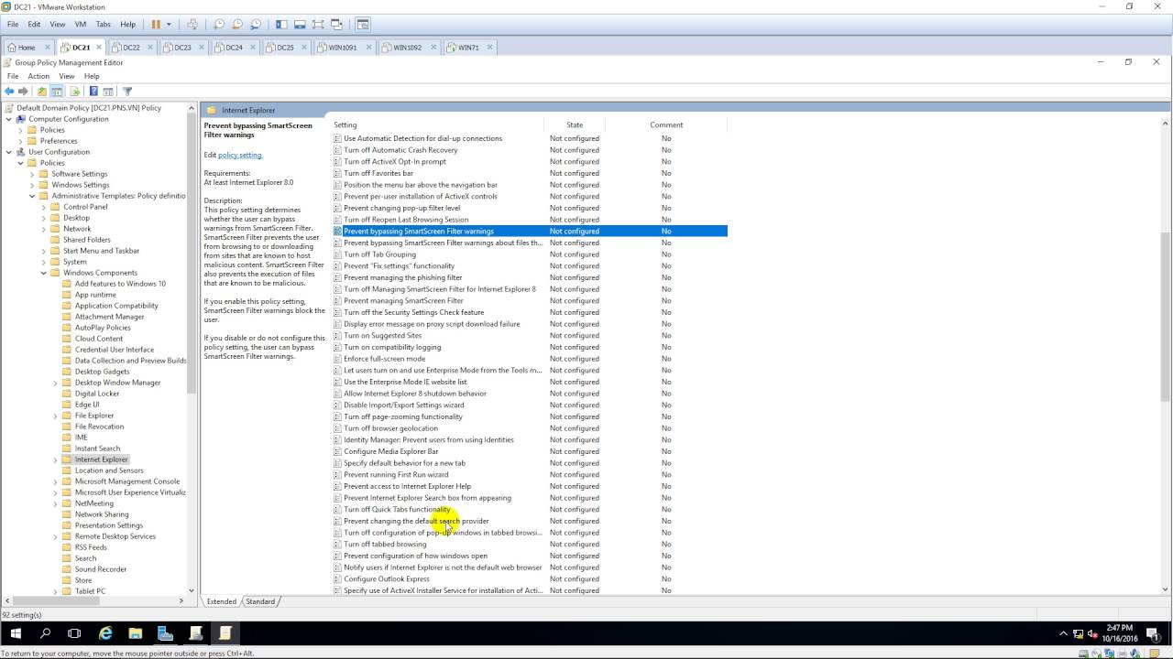
Task: Close the DC25 tab
Action: tap(305, 48)
